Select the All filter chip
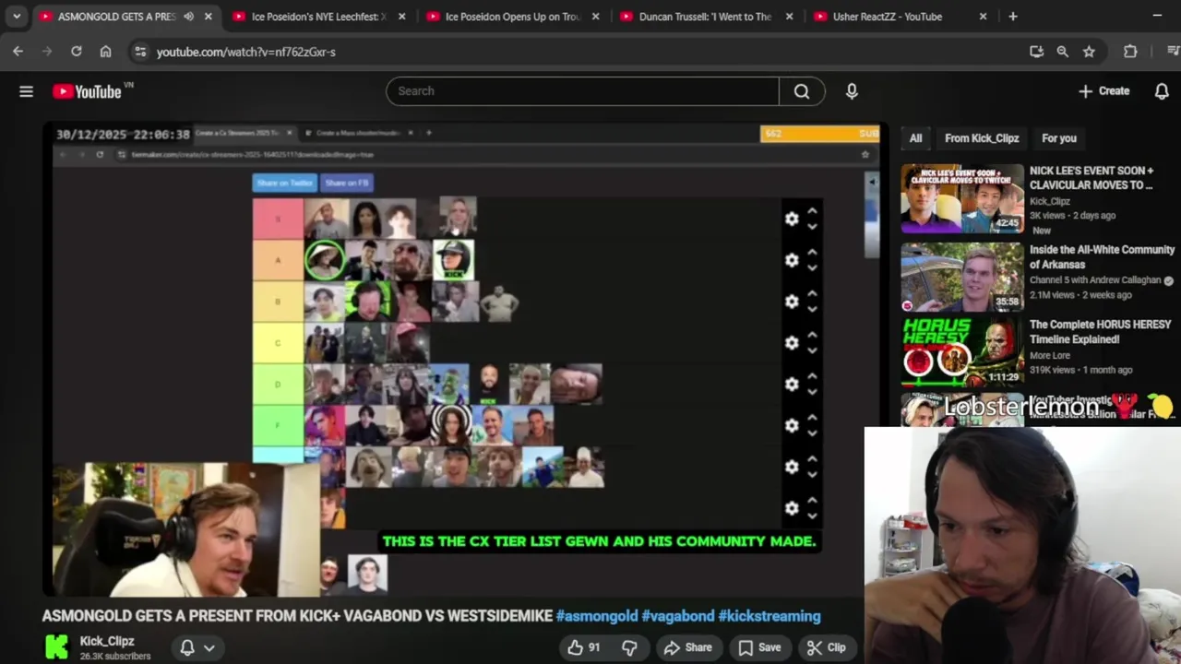Viewport: 1181px width, 664px height. click(x=915, y=138)
